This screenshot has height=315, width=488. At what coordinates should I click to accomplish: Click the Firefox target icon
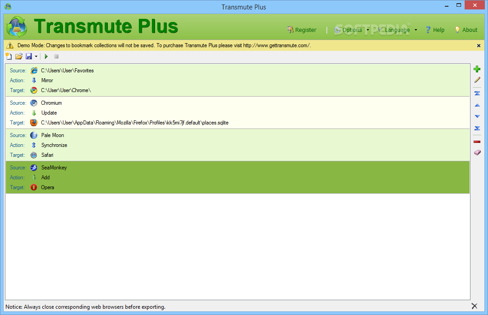click(34, 123)
